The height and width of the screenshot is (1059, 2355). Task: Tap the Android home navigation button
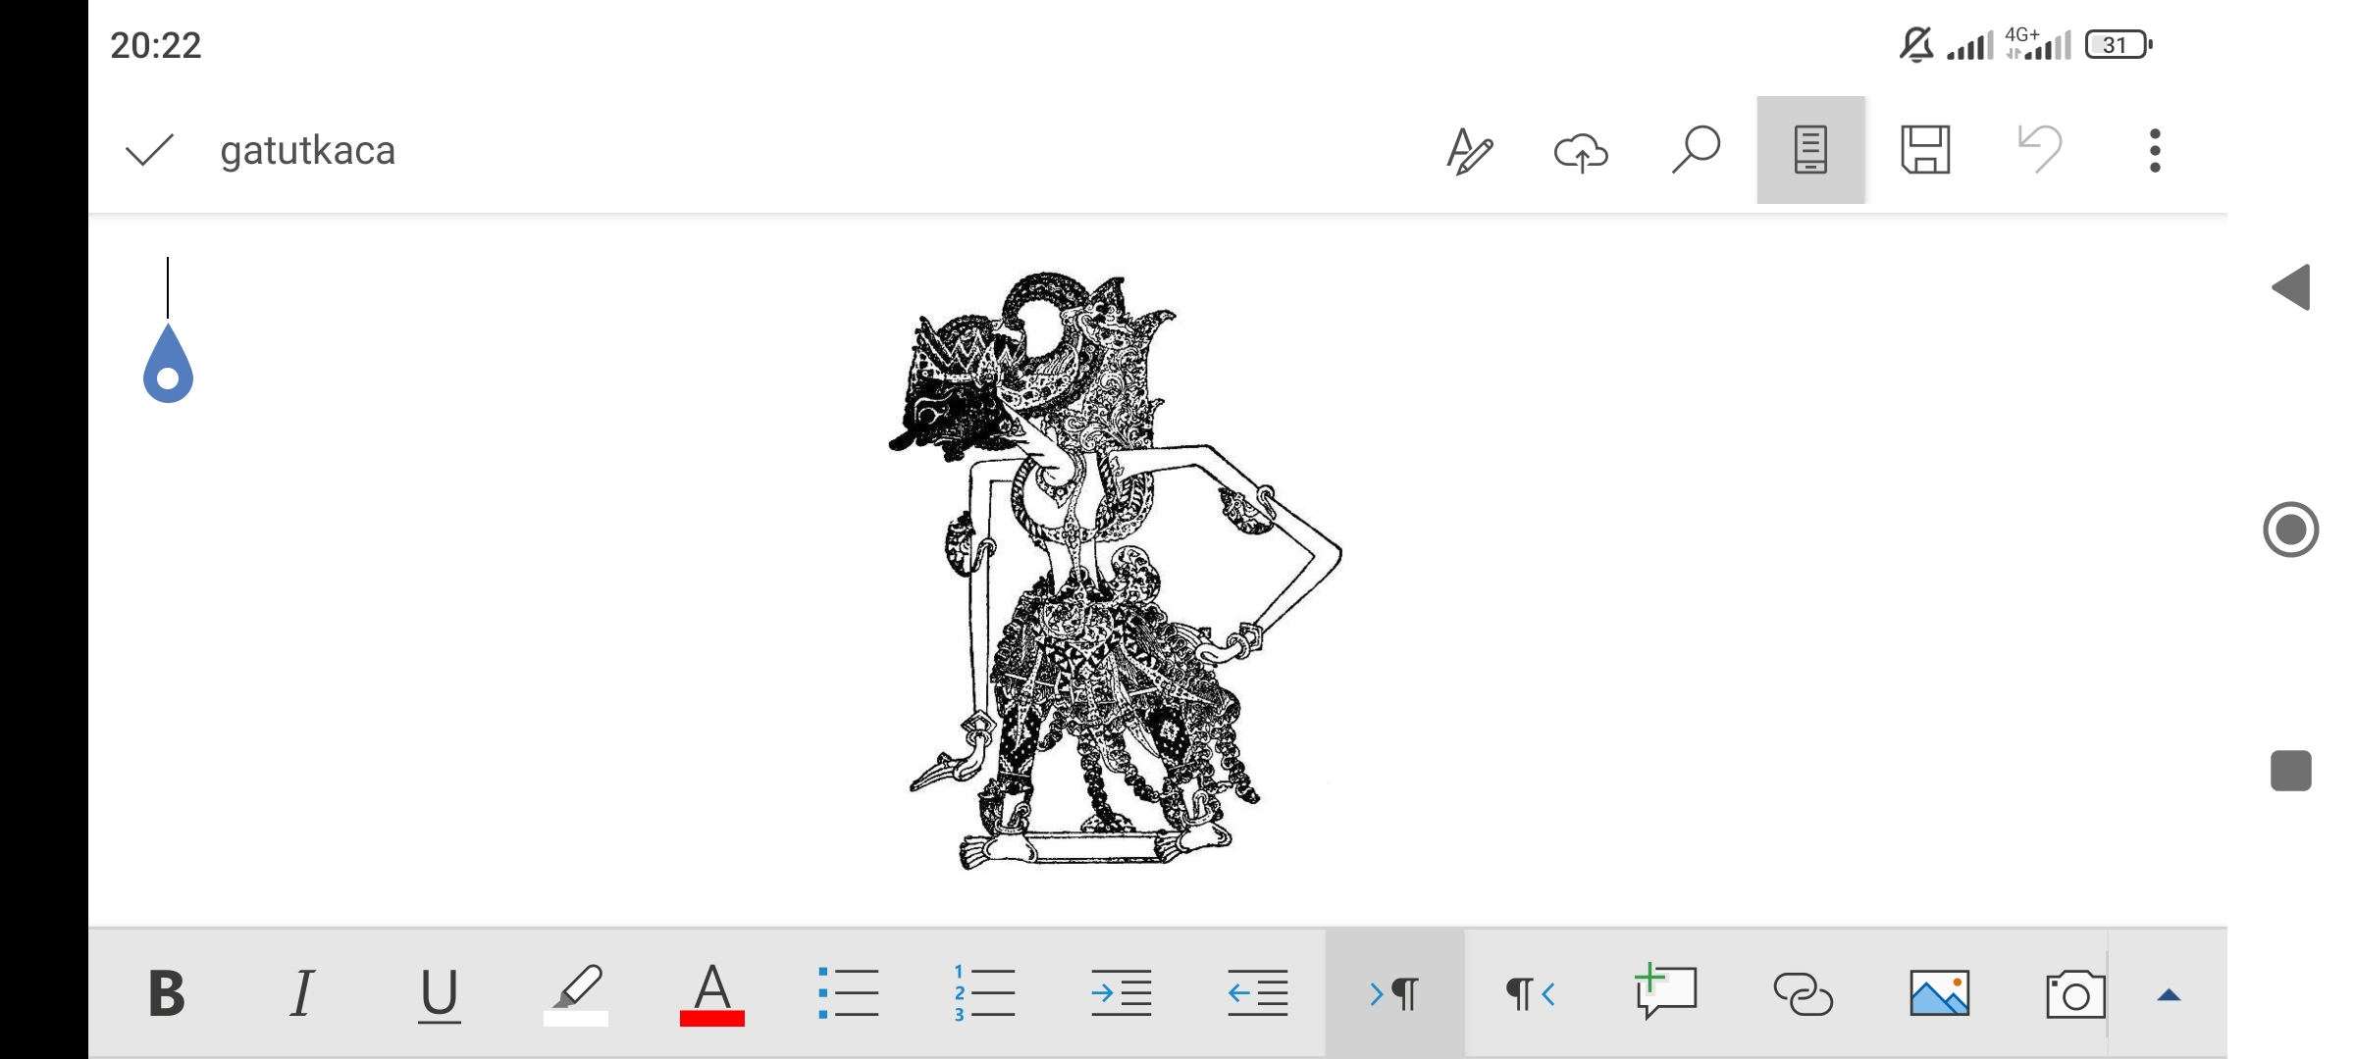click(2291, 529)
